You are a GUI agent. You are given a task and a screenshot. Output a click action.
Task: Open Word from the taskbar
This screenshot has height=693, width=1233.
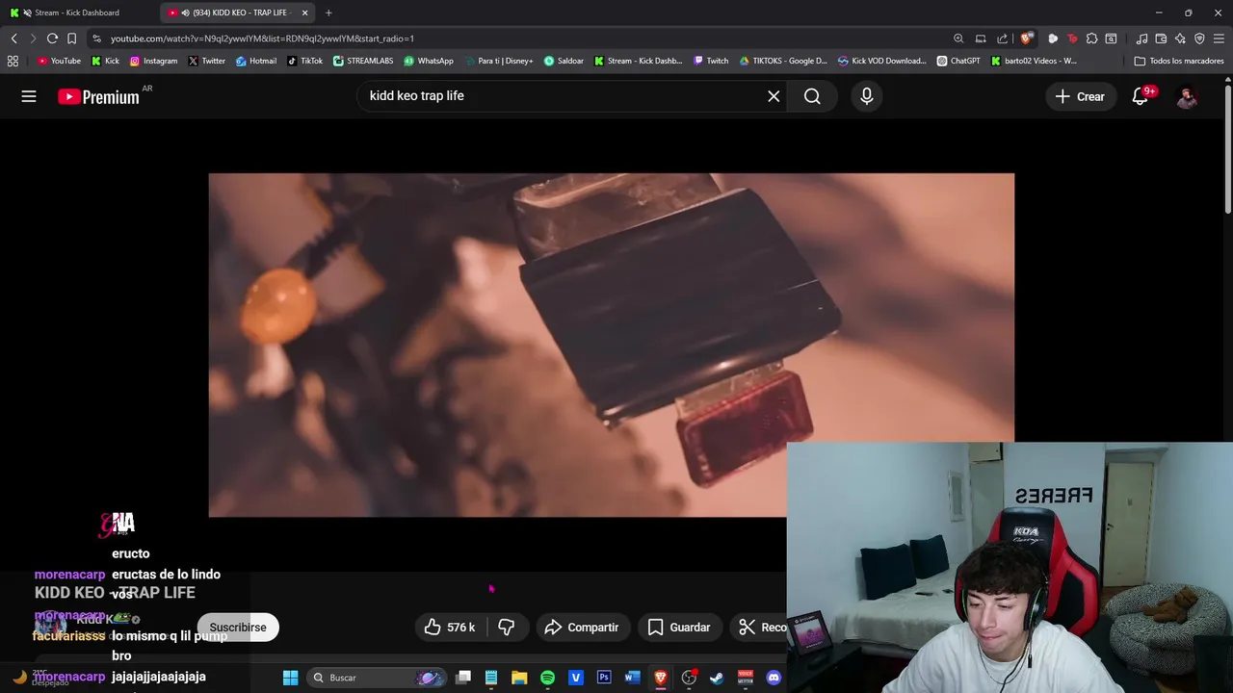[632, 678]
